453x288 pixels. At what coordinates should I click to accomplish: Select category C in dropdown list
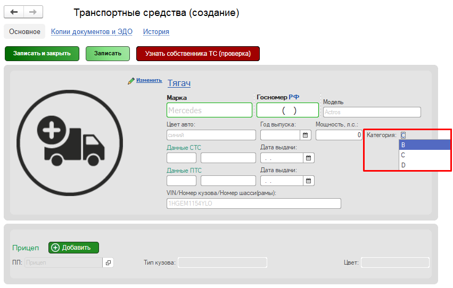[x=425, y=155]
